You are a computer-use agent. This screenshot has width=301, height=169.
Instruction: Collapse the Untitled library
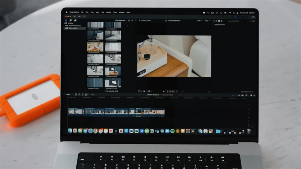click(x=65, y=23)
